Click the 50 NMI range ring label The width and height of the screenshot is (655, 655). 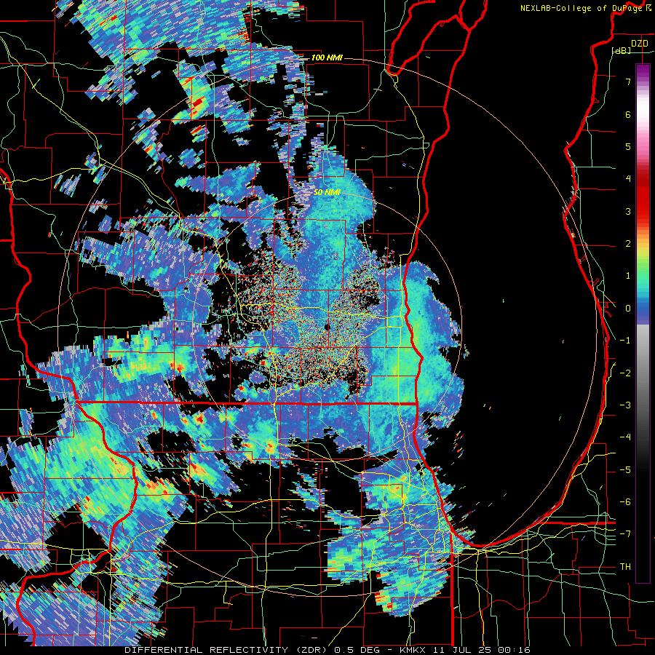coord(327,192)
